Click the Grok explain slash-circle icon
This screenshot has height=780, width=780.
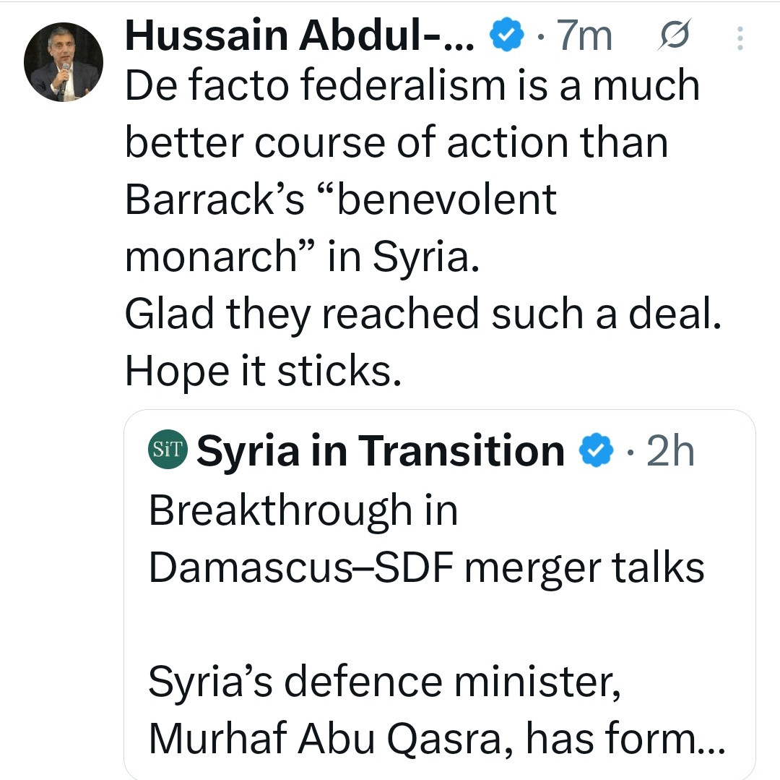pos(675,35)
